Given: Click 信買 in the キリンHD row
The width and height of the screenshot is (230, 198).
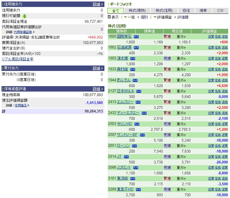Looking at the screenshot, I should point(211,124).
